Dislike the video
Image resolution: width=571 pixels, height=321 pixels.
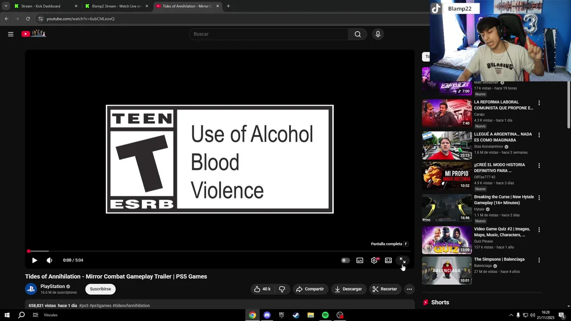tap(282, 289)
